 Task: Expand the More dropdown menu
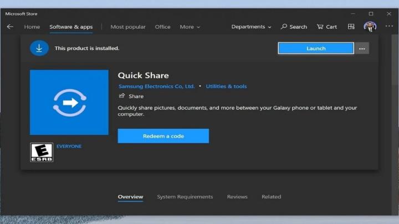pyautogui.click(x=190, y=27)
